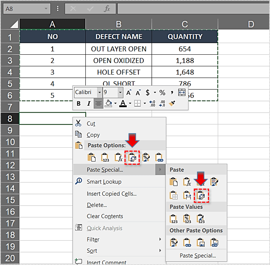Choose Paste as Linked Picture icon
270x265 pixels.
[x=214, y=243]
